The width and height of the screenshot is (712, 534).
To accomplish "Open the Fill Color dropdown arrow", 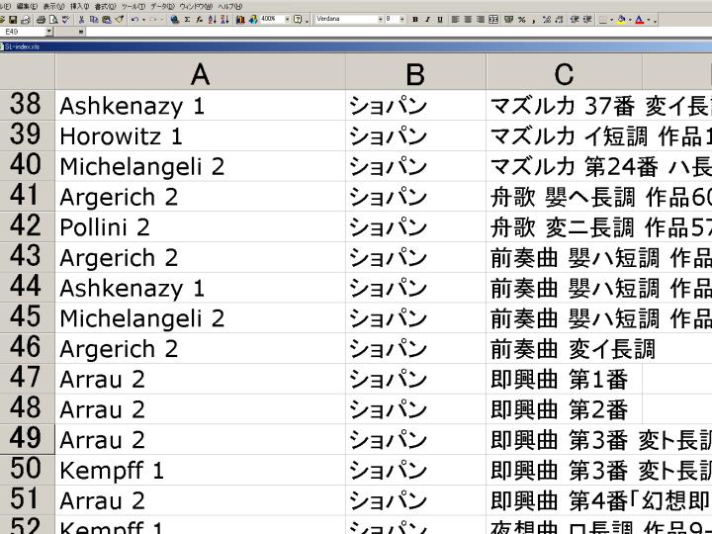I will (630, 20).
